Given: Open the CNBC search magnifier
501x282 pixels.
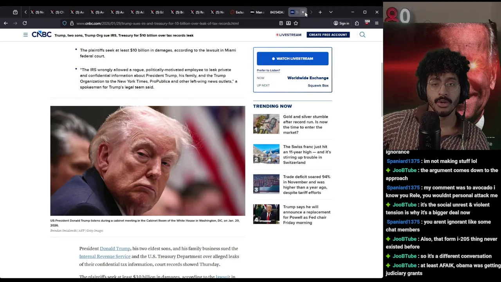Looking at the screenshot, I should tap(362, 35).
